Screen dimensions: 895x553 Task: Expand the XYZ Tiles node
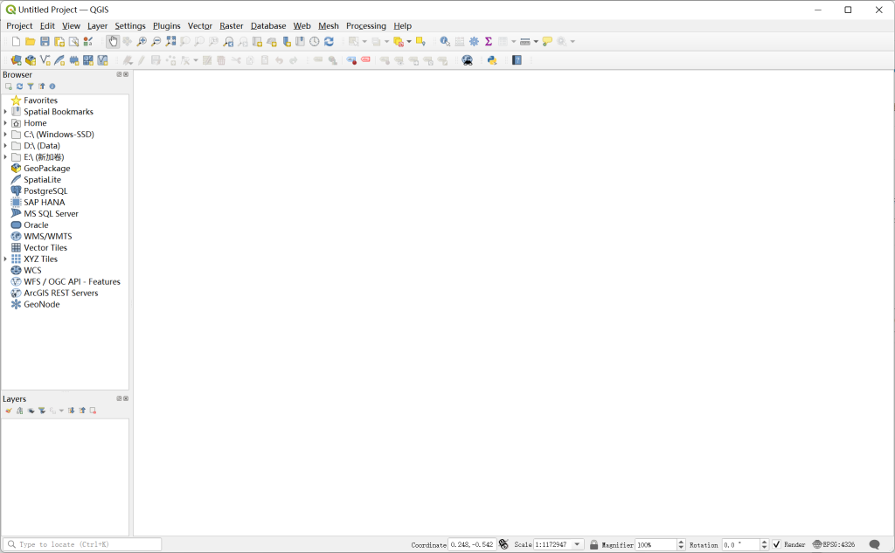(6, 259)
